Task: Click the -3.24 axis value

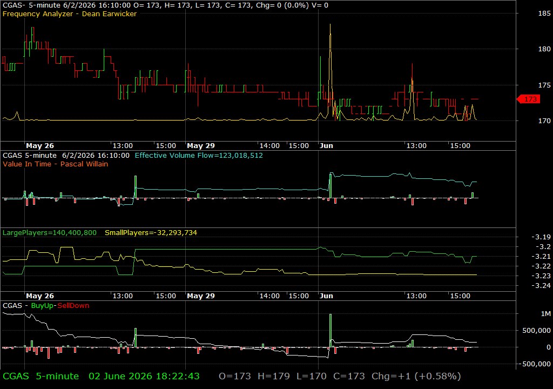Action: (x=541, y=286)
